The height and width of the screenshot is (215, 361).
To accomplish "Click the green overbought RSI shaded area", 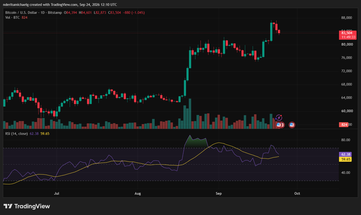I will pos(196,142).
